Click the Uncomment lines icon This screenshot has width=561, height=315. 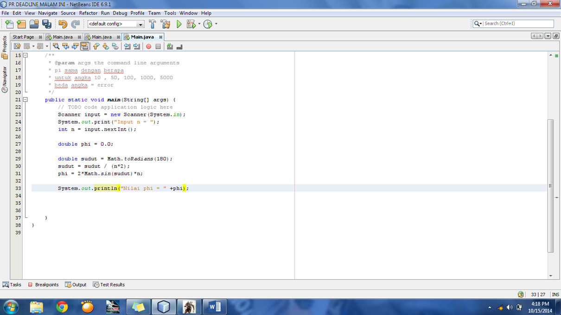tap(179, 46)
